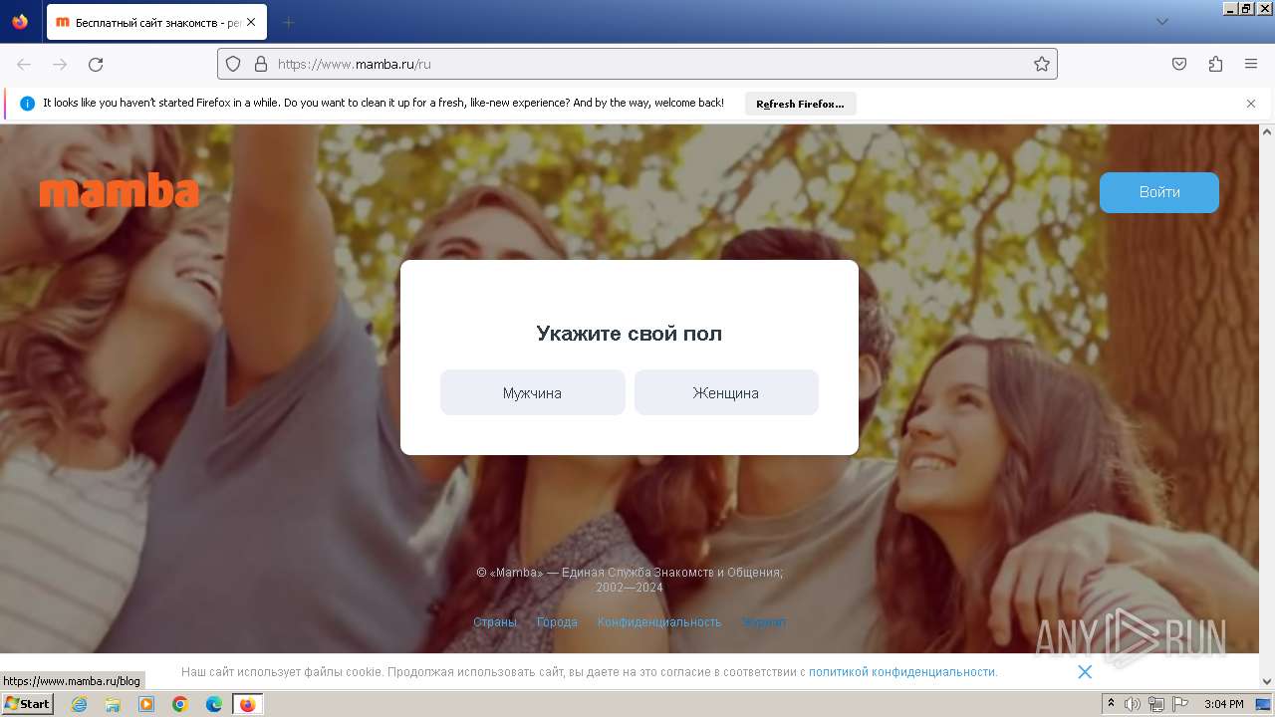Open File Explorer from taskbar
The image size is (1275, 717).
coord(113,704)
